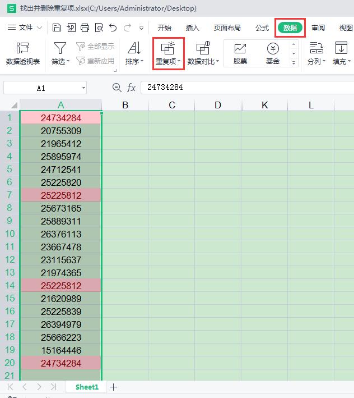
Task: Click cell containing 15164446
Action: 61,350
